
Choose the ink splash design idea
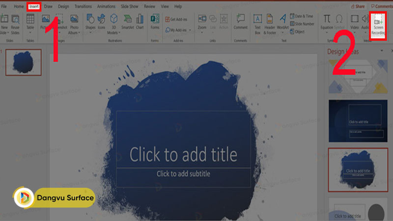click(358, 170)
